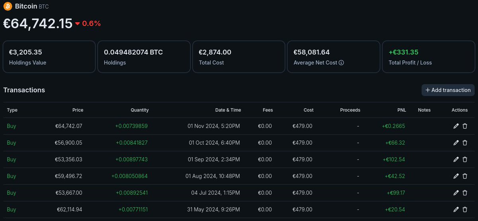Edit the 01 Aug 2024 transaction
This screenshot has width=478, height=221.
[456, 176]
